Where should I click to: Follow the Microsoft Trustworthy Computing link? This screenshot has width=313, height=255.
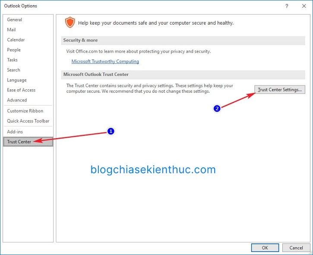(105, 61)
